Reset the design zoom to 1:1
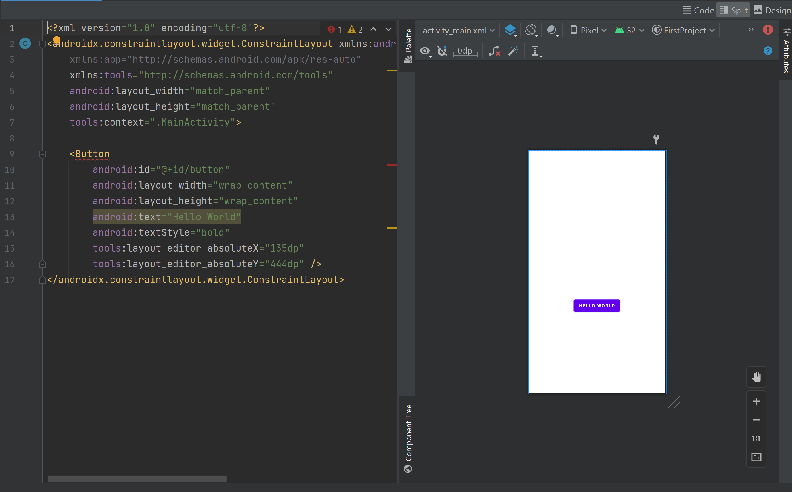The image size is (792, 492). tap(756, 438)
